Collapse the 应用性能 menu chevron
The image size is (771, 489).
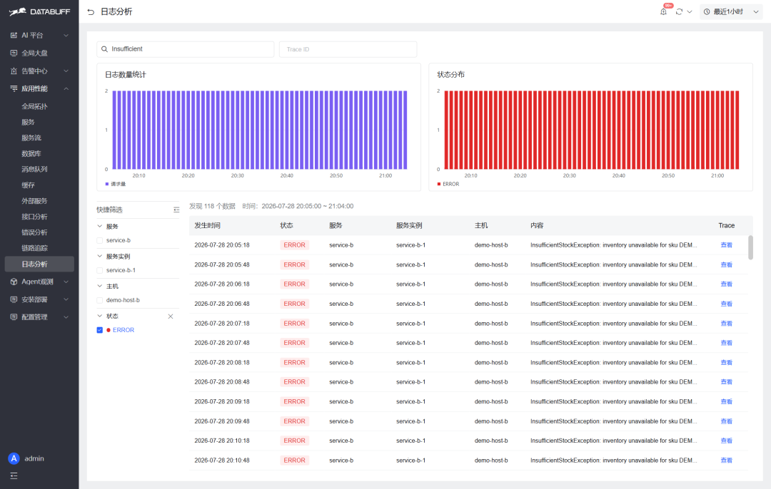[x=66, y=88]
